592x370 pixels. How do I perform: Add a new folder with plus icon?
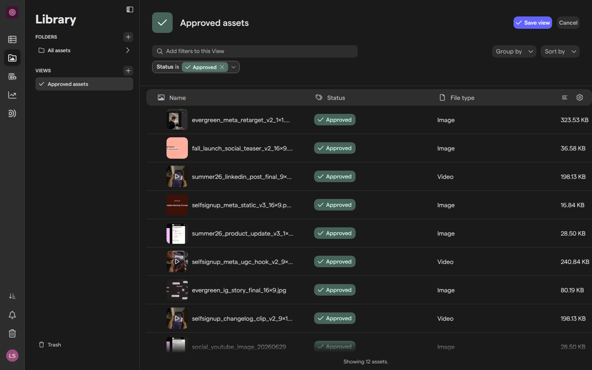(x=128, y=37)
